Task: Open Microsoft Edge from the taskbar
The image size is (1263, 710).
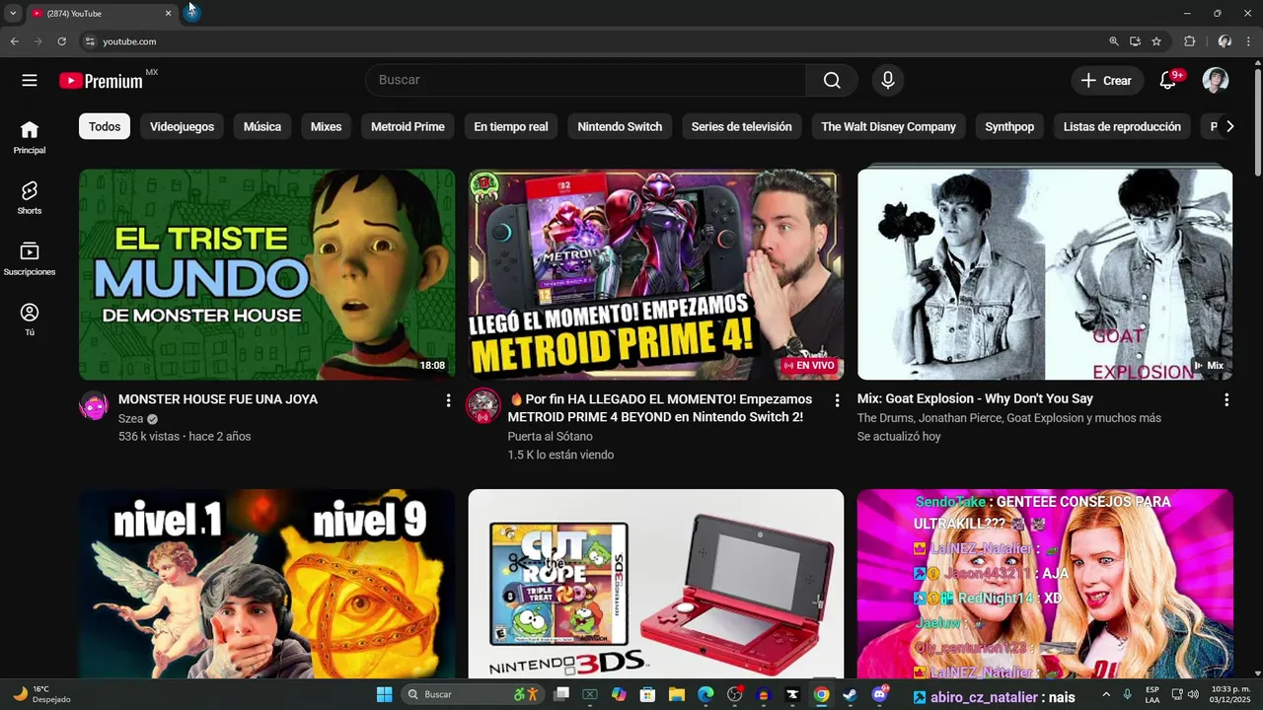Action: pyautogui.click(x=706, y=695)
